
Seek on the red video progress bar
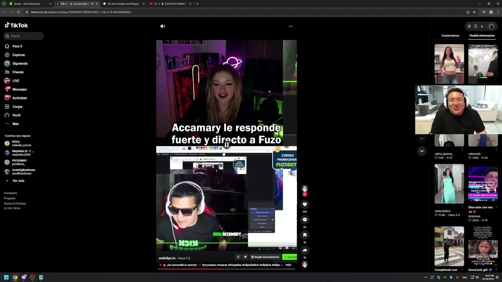pyautogui.click(x=226, y=269)
